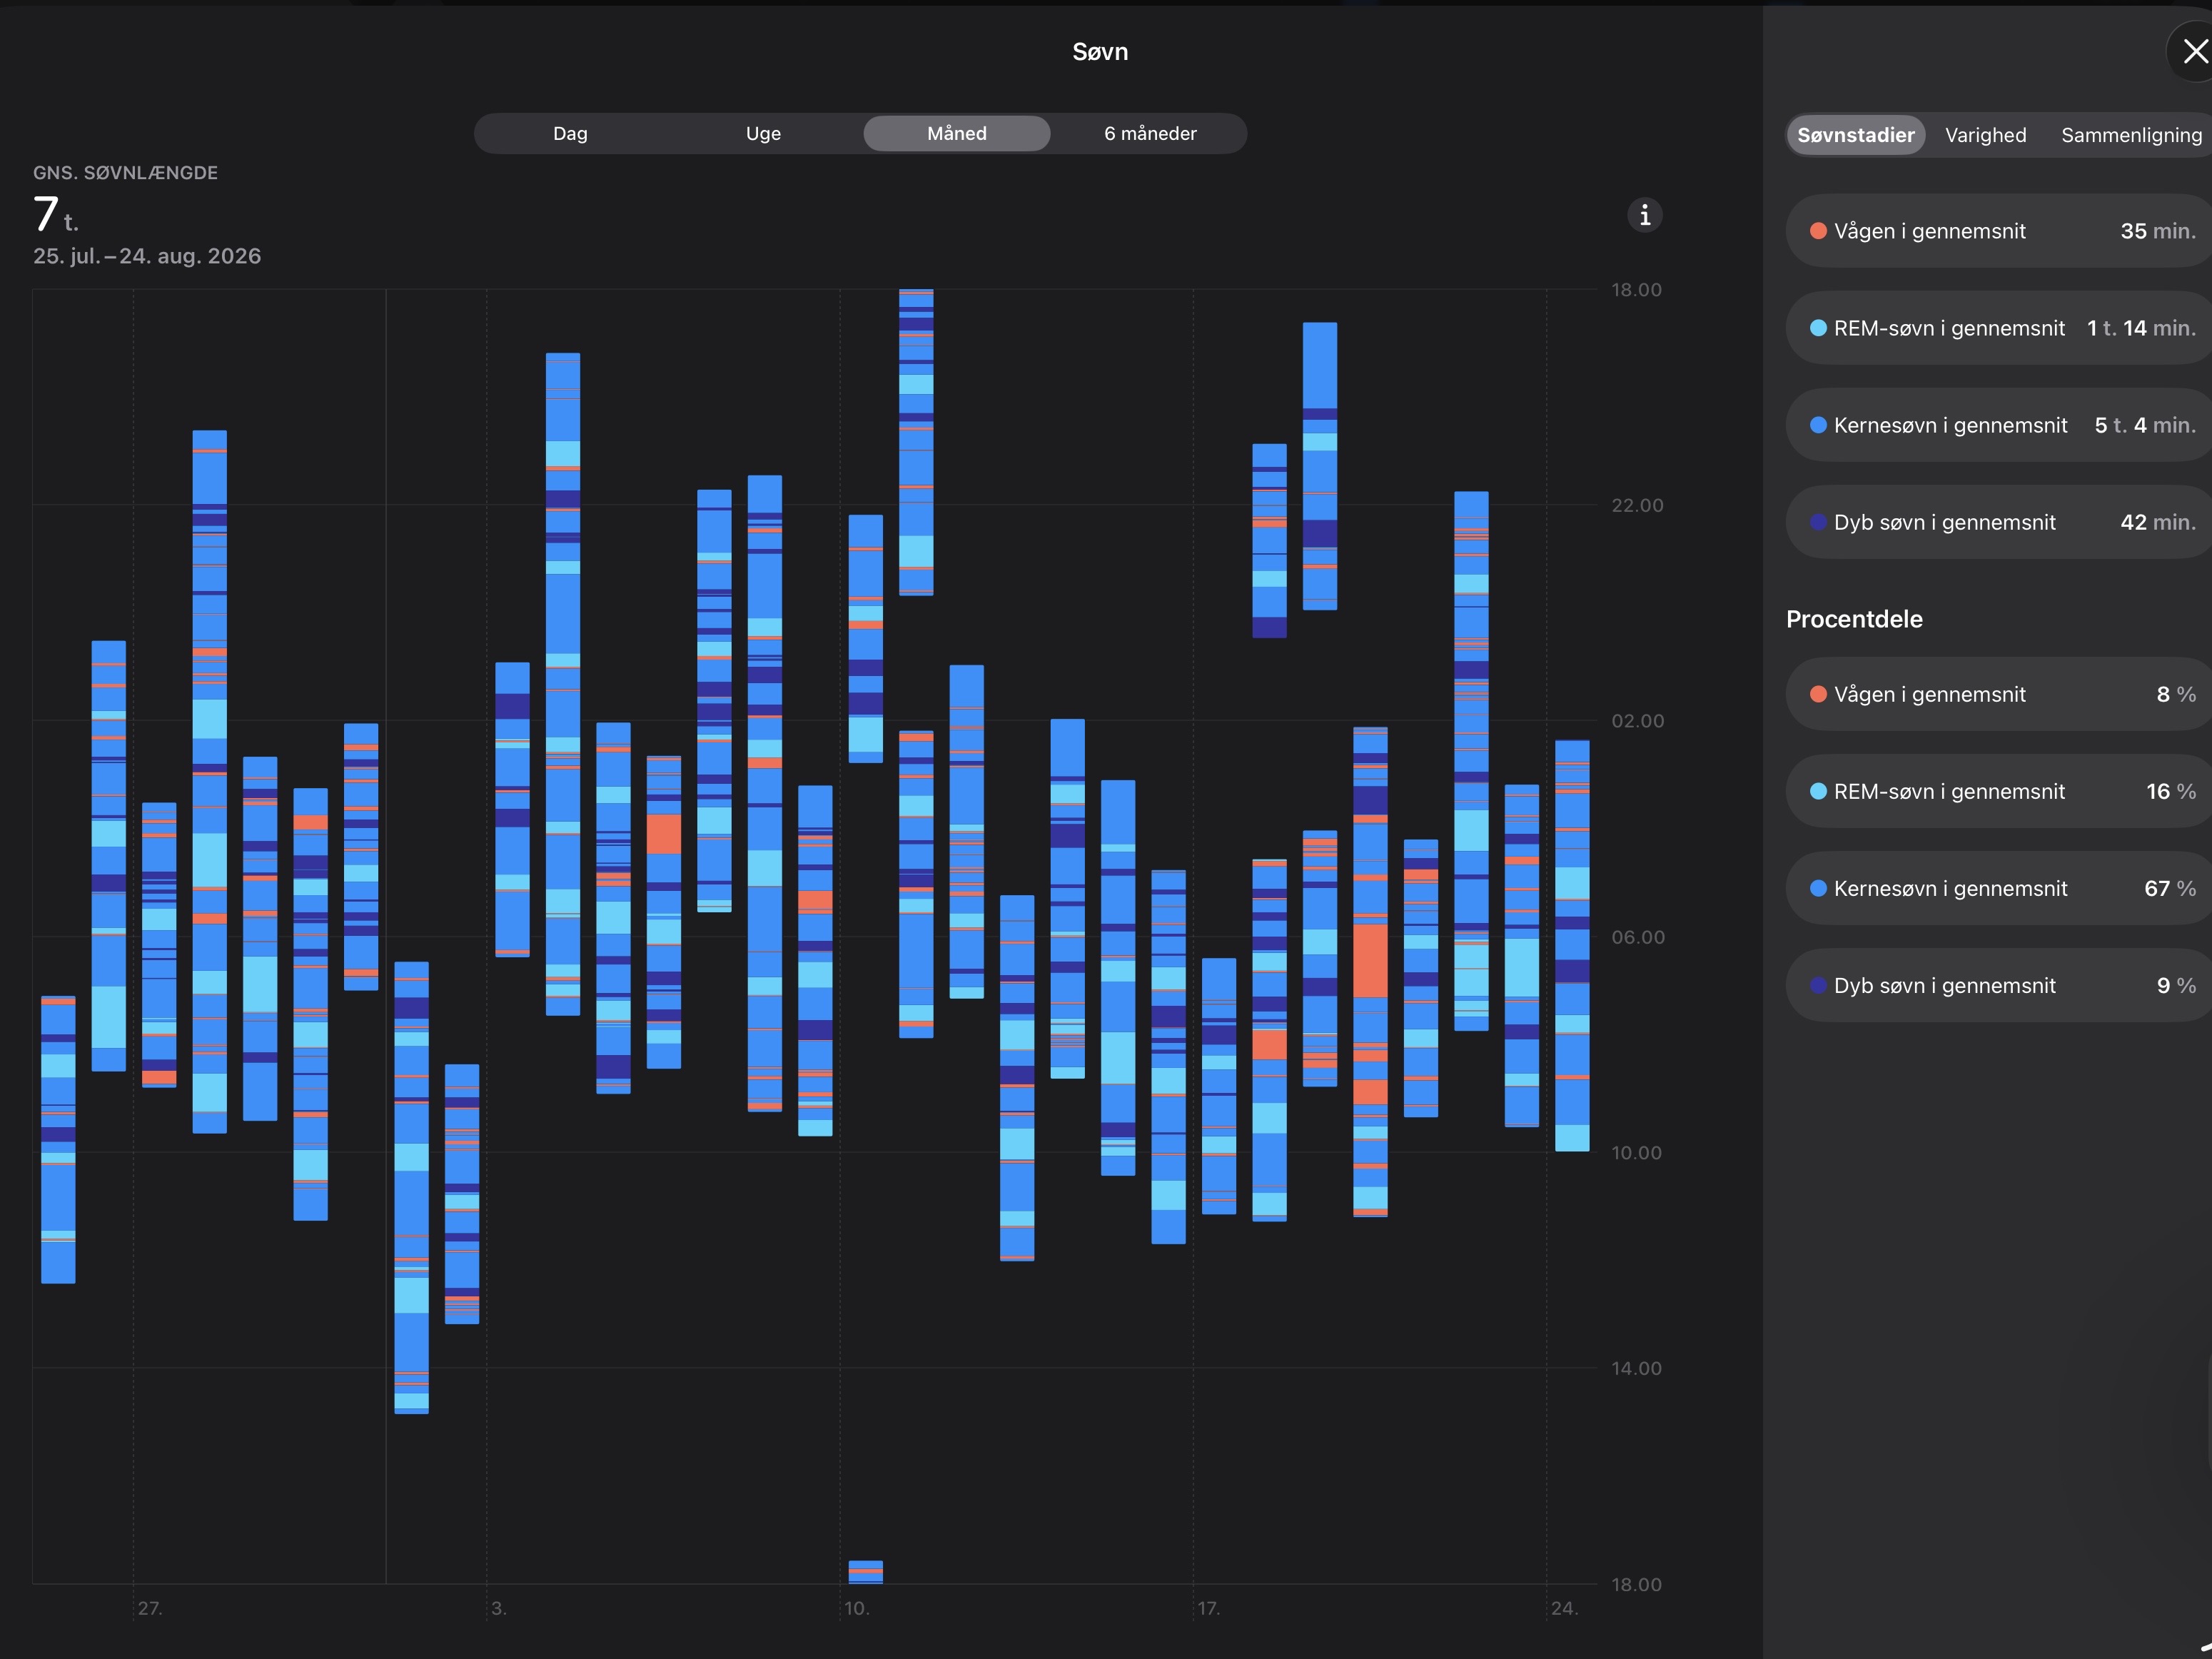Viewport: 2212px width, 1659px height.
Task: Click the date range 25. jul.–24. aug. 2026
Action: click(x=147, y=256)
